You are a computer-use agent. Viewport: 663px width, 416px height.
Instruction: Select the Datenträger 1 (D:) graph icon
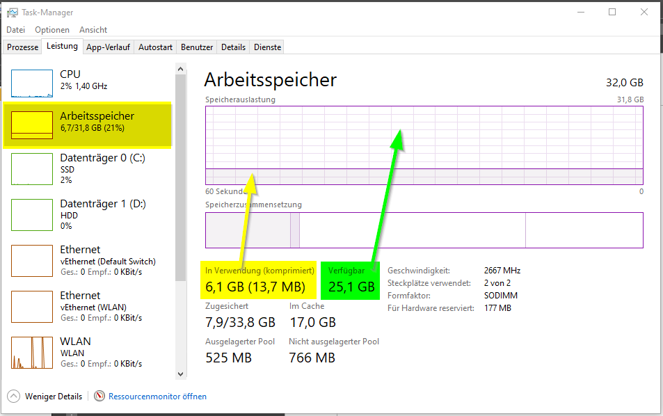point(32,215)
